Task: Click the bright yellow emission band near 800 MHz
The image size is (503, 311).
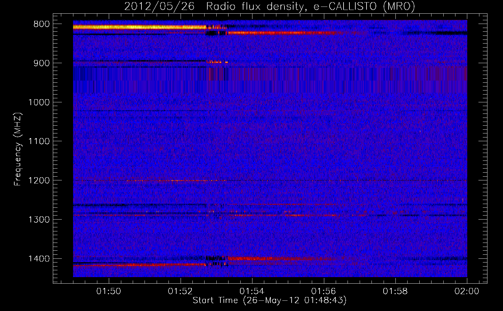Action: coord(139,27)
